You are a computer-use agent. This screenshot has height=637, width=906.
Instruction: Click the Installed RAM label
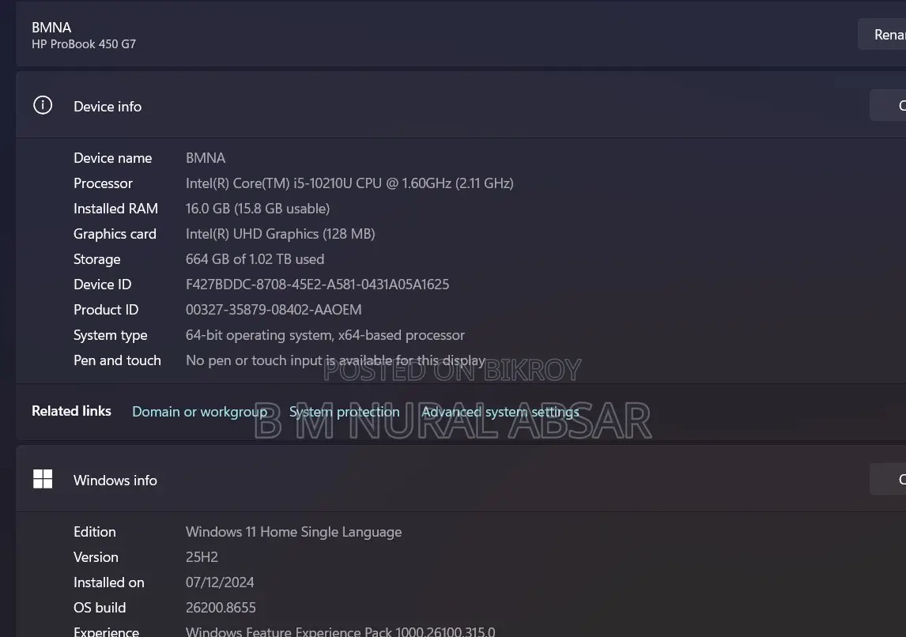(115, 209)
